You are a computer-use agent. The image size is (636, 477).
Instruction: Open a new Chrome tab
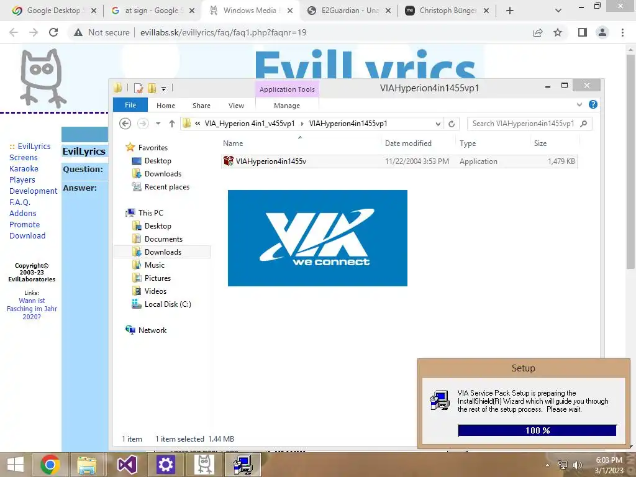pyautogui.click(x=510, y=11)
